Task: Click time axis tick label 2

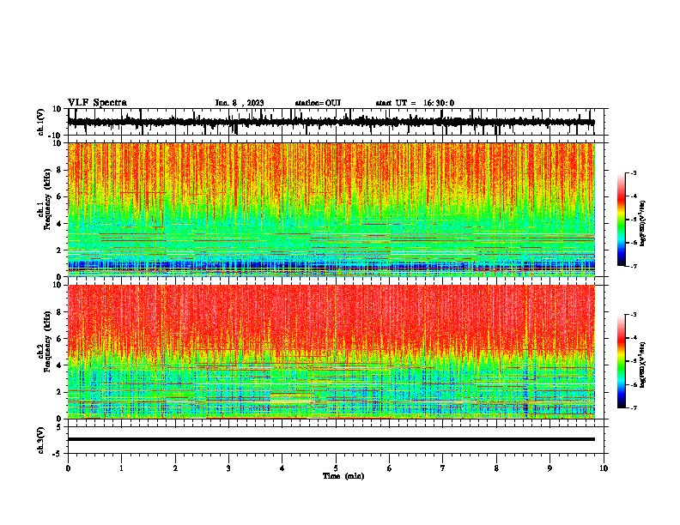Action: tap(175, 468)
